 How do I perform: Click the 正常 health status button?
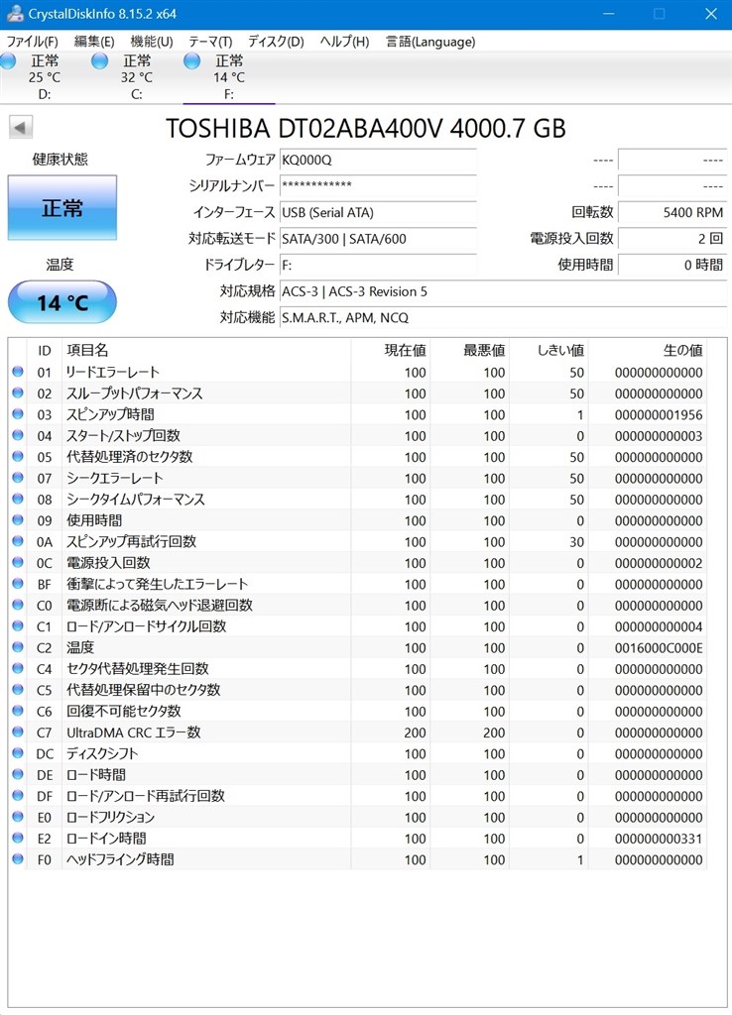[x=62, y=208]
